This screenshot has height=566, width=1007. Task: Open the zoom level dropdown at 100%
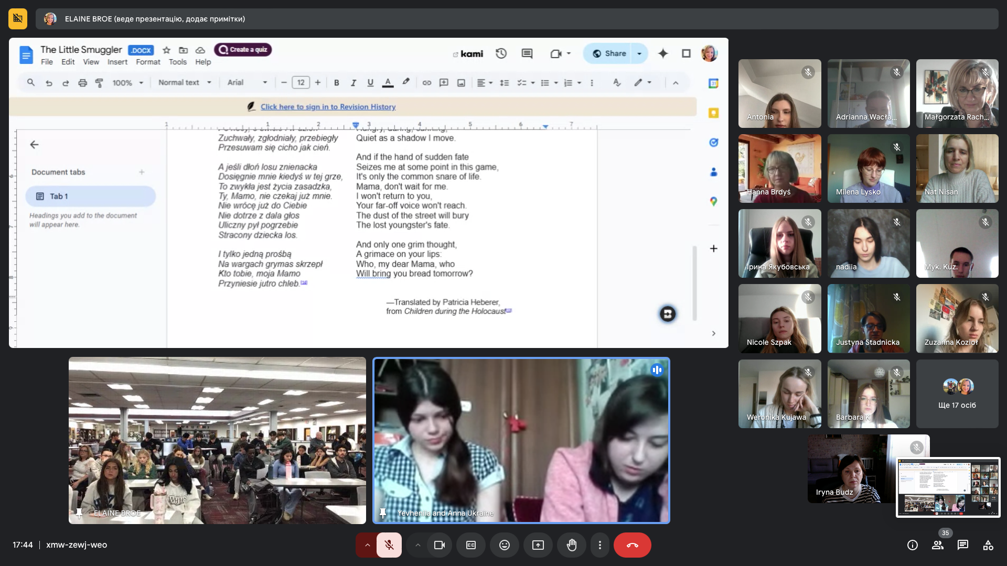[x=127, y=82]
